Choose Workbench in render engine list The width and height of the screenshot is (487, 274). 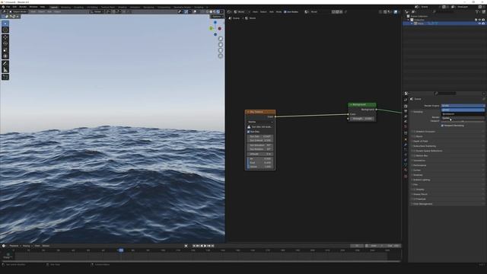463,114
